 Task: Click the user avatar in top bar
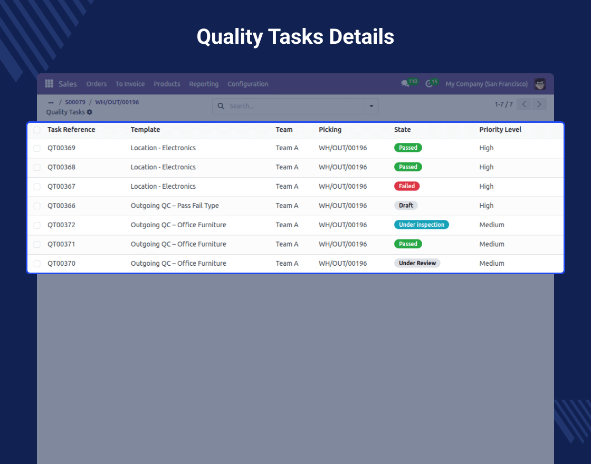539,84
